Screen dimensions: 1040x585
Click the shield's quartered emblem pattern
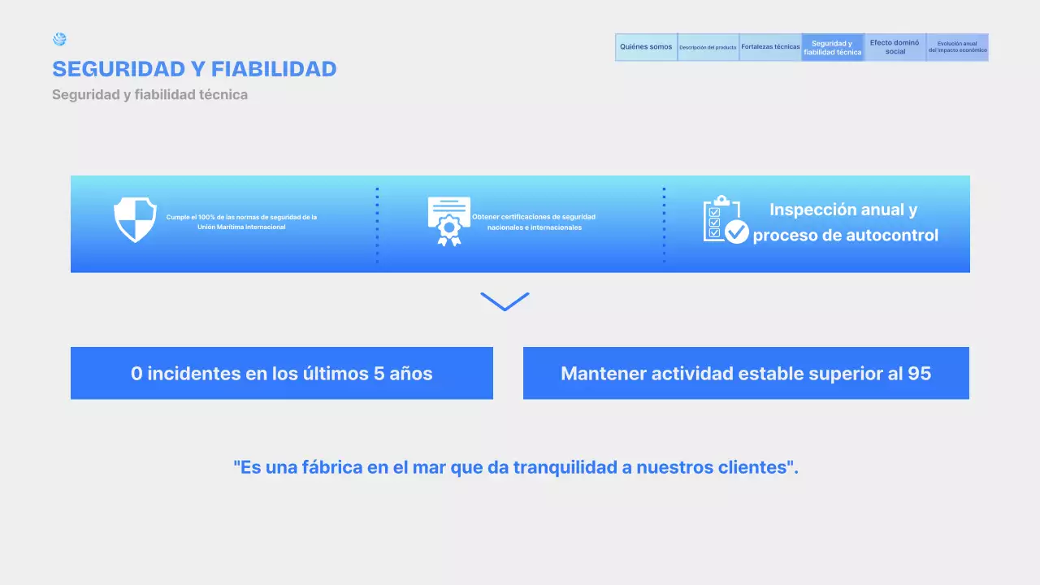pyautogui.click(x=135, y=219)
